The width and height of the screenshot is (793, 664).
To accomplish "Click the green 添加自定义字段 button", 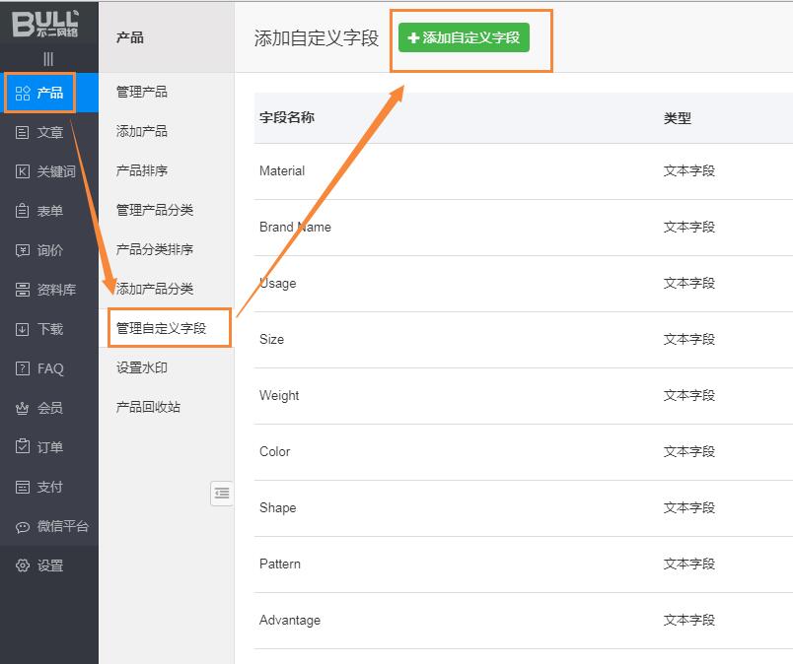I will (464, 37).
